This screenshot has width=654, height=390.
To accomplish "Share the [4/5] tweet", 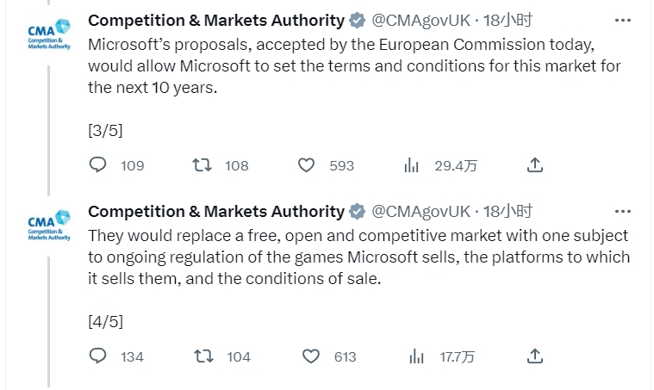I will 535,356.
